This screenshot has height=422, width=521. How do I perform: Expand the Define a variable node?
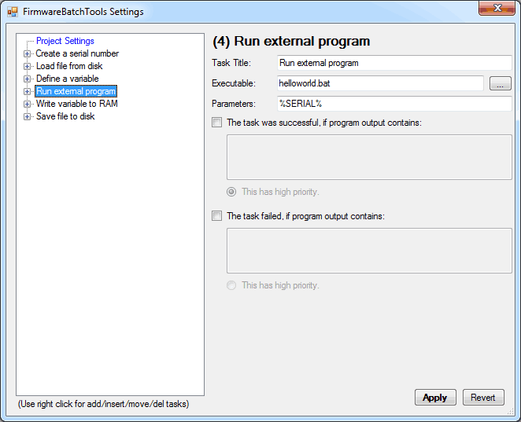[28, 79]
